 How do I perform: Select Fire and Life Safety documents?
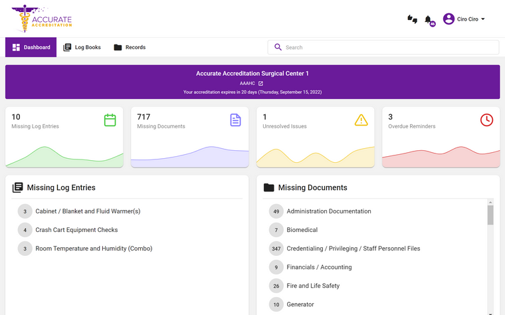313,286
